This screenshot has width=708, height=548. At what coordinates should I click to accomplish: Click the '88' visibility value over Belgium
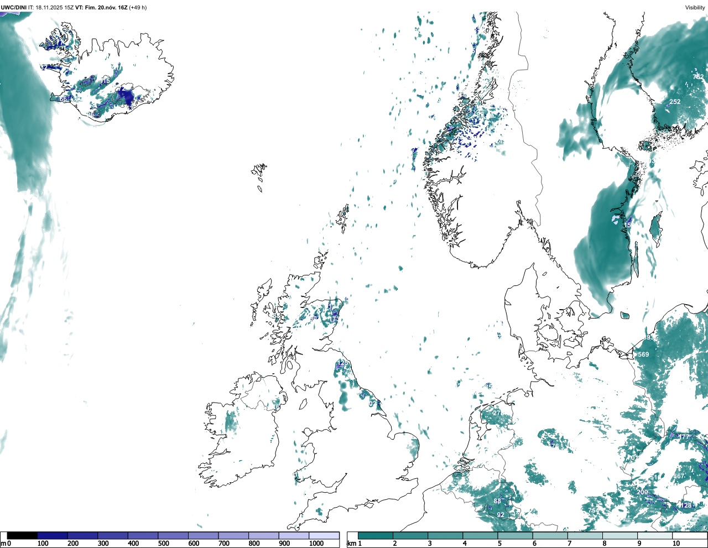[497, 502]
